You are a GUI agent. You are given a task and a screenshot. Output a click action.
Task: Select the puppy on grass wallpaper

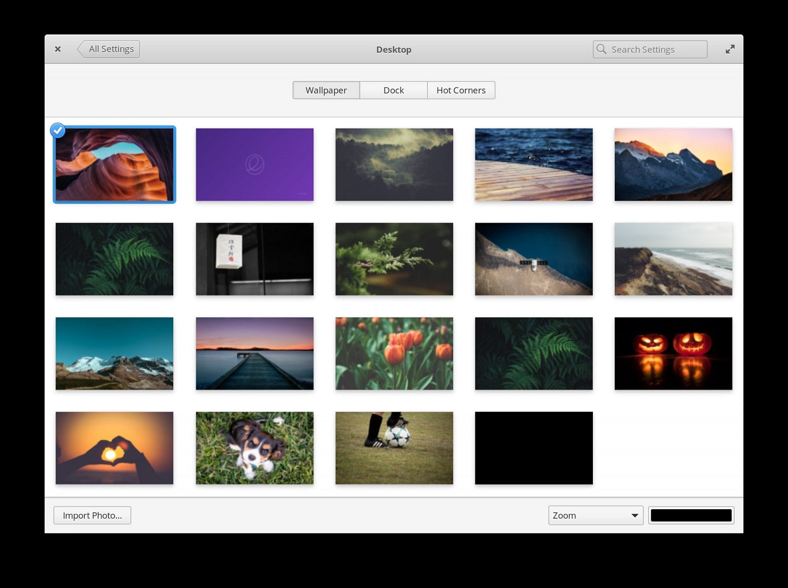click(254, 448)
